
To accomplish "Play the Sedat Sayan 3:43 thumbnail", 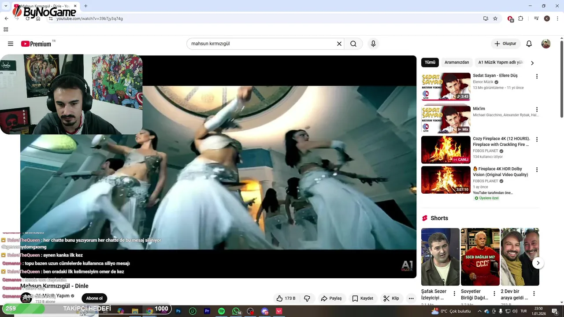I will [x=446, y=87].
